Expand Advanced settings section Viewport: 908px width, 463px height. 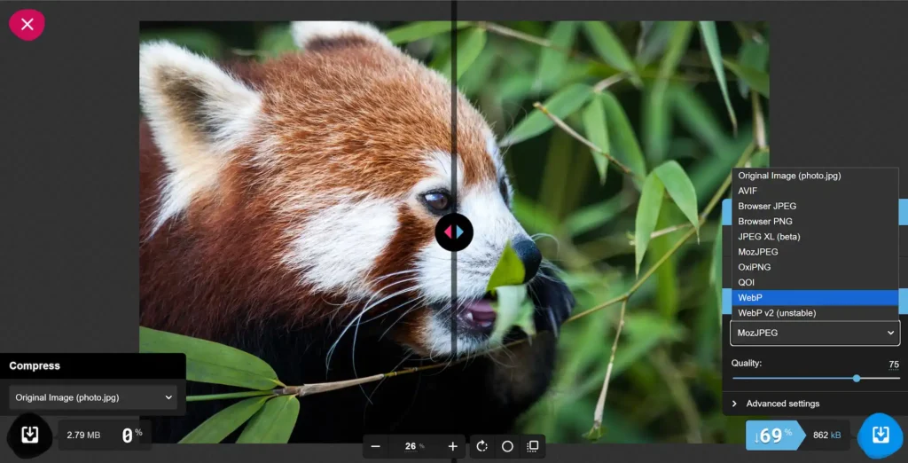(x=815, y=404)
